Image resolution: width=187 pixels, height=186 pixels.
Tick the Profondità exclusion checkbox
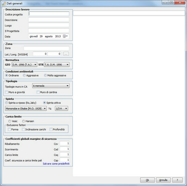(51, 129)
